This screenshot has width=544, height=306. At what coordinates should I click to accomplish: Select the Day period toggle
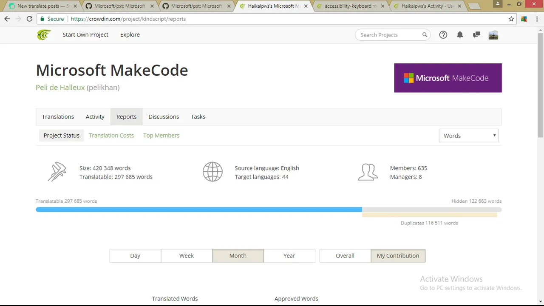(135, 255)
